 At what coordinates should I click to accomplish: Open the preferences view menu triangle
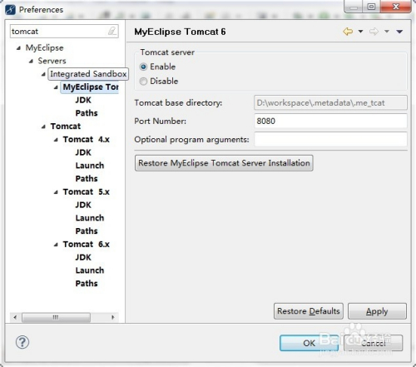pyautogui.click(x=399, y=32)
